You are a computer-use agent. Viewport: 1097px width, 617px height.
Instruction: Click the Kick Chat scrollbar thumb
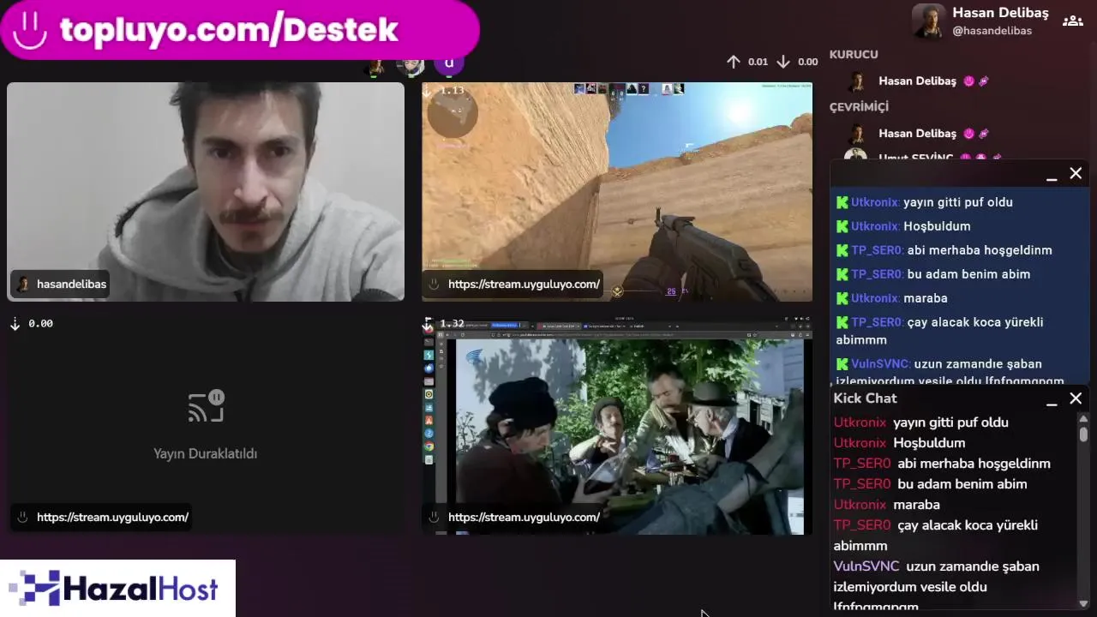click(x=1083, y=434)
